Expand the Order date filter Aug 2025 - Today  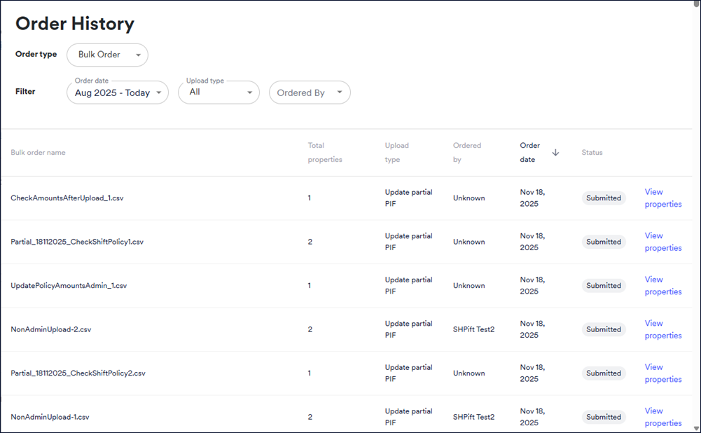pyautogui.click(x=118, y=92)
